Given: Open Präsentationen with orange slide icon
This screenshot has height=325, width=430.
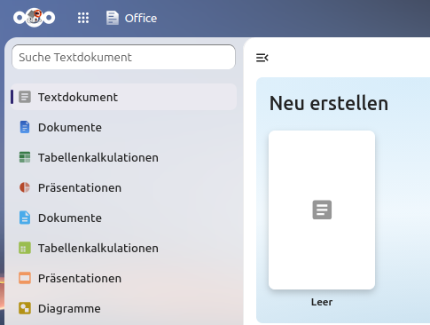Looking at the screenshot, I should (123, 278).
